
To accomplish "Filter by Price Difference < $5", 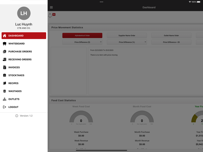I will tap(171, 42).
